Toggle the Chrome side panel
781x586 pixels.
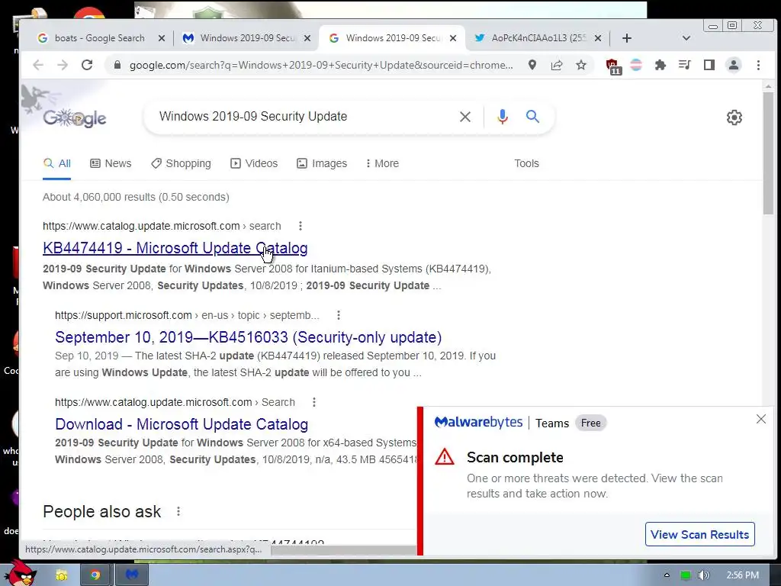(x=709, y=66)
